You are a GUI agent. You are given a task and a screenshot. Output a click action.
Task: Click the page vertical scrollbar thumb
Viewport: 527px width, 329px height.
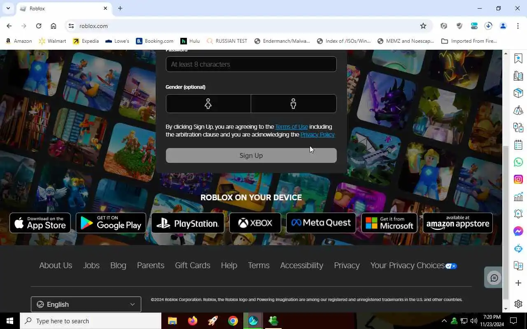point(506,222)
